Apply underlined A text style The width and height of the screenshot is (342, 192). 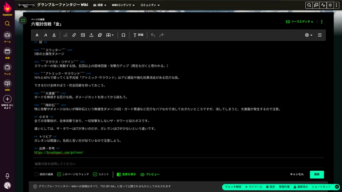[54, 35]
